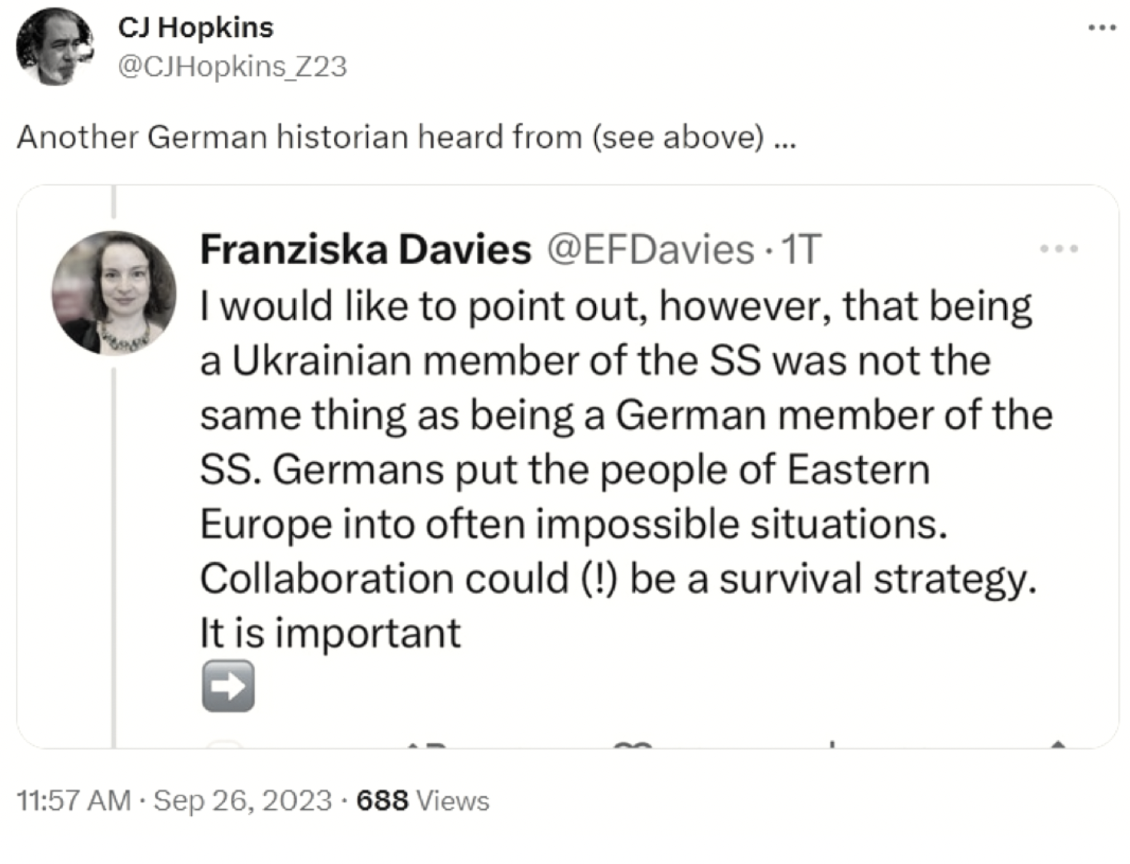Visit the @CJHopkins_Z23 handle link
Viewport: 1130px width, 864px height.
click(x=232, y=67)
